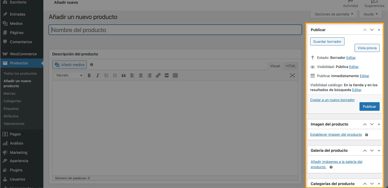Collapse the Galería del producto panel
This screenshot has width=388, height=188.
(x=379, y=150)
